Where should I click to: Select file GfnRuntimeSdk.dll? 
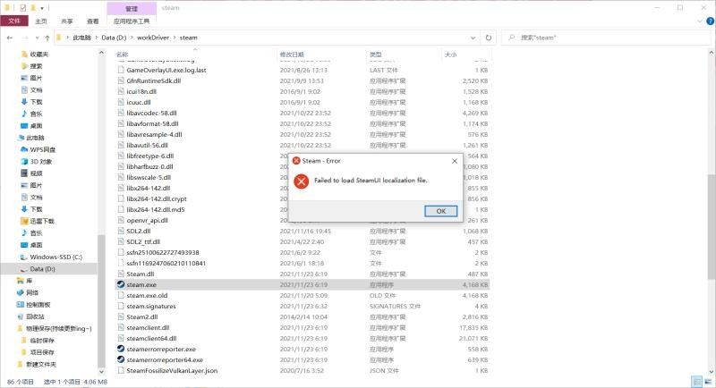tap(153, 80)
